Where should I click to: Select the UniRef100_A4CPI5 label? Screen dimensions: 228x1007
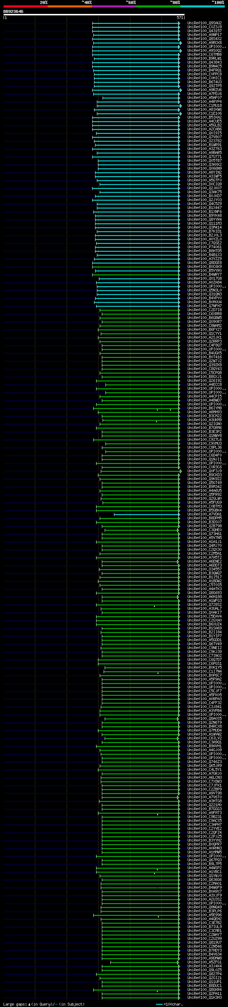(x=204, y=397)
